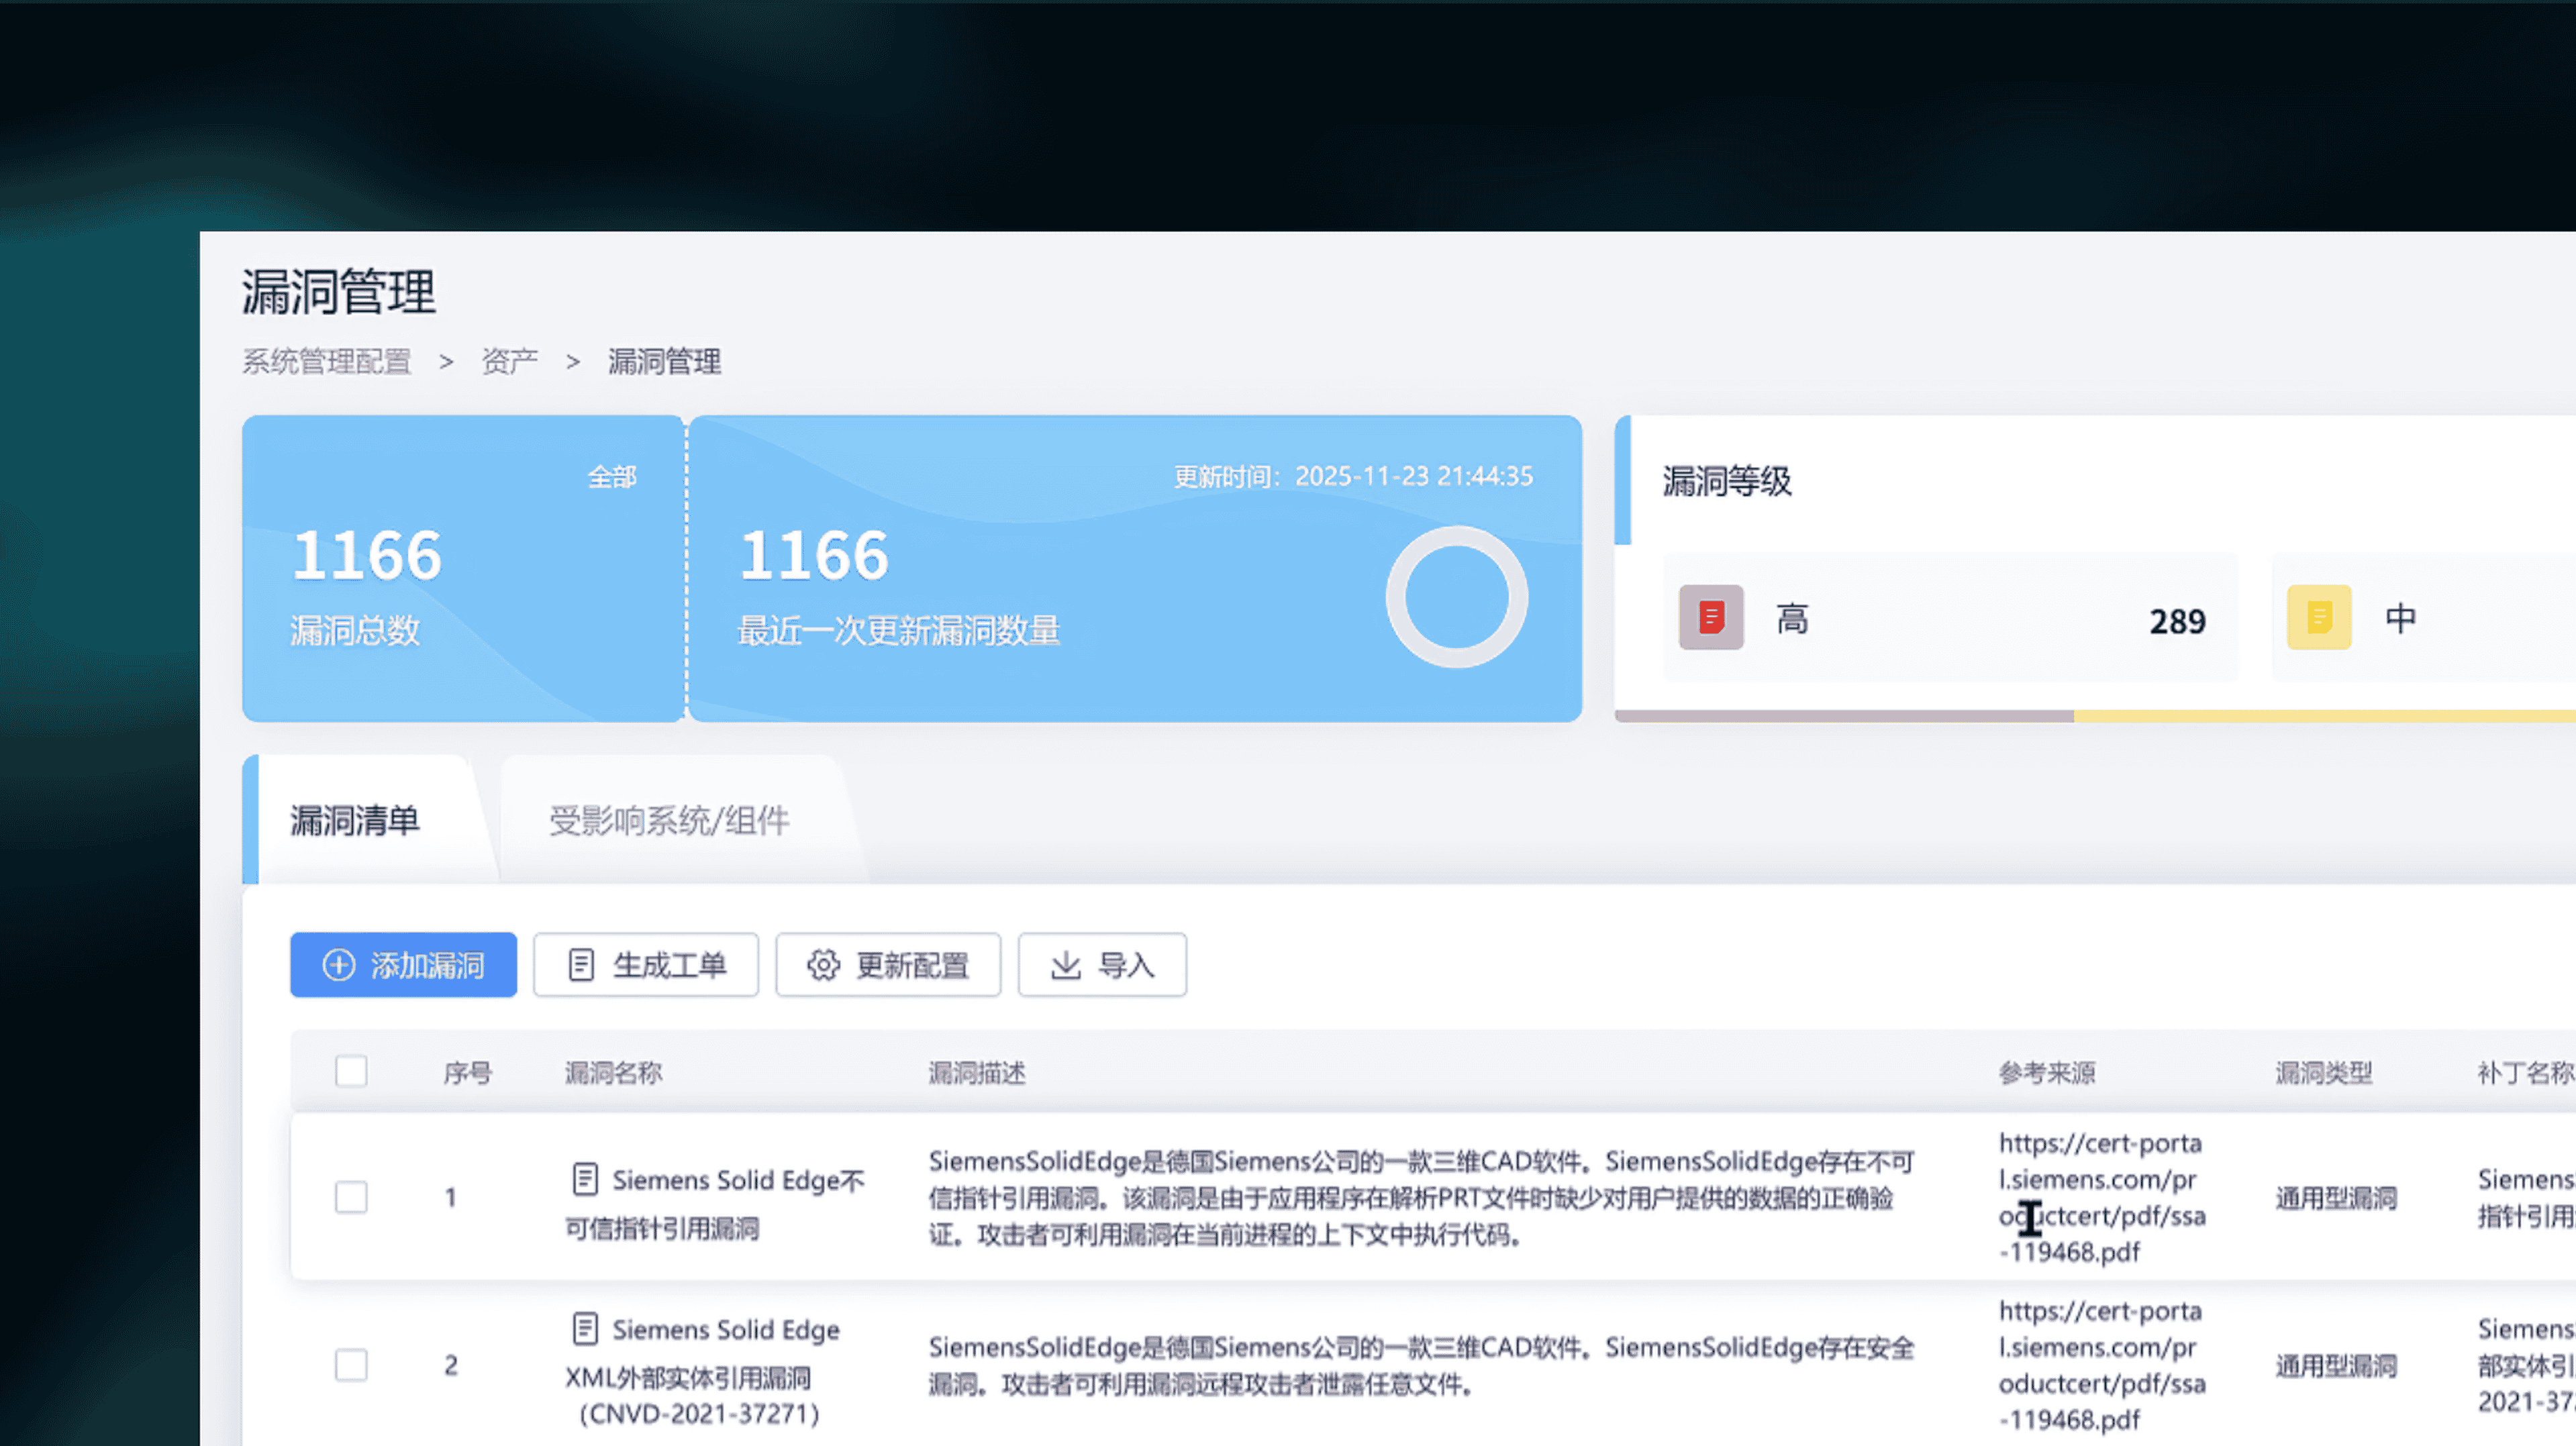Screen dimensions: 2576x1446
Task: Click the circular ring indicator in update card
Action: coord(1456,597)
